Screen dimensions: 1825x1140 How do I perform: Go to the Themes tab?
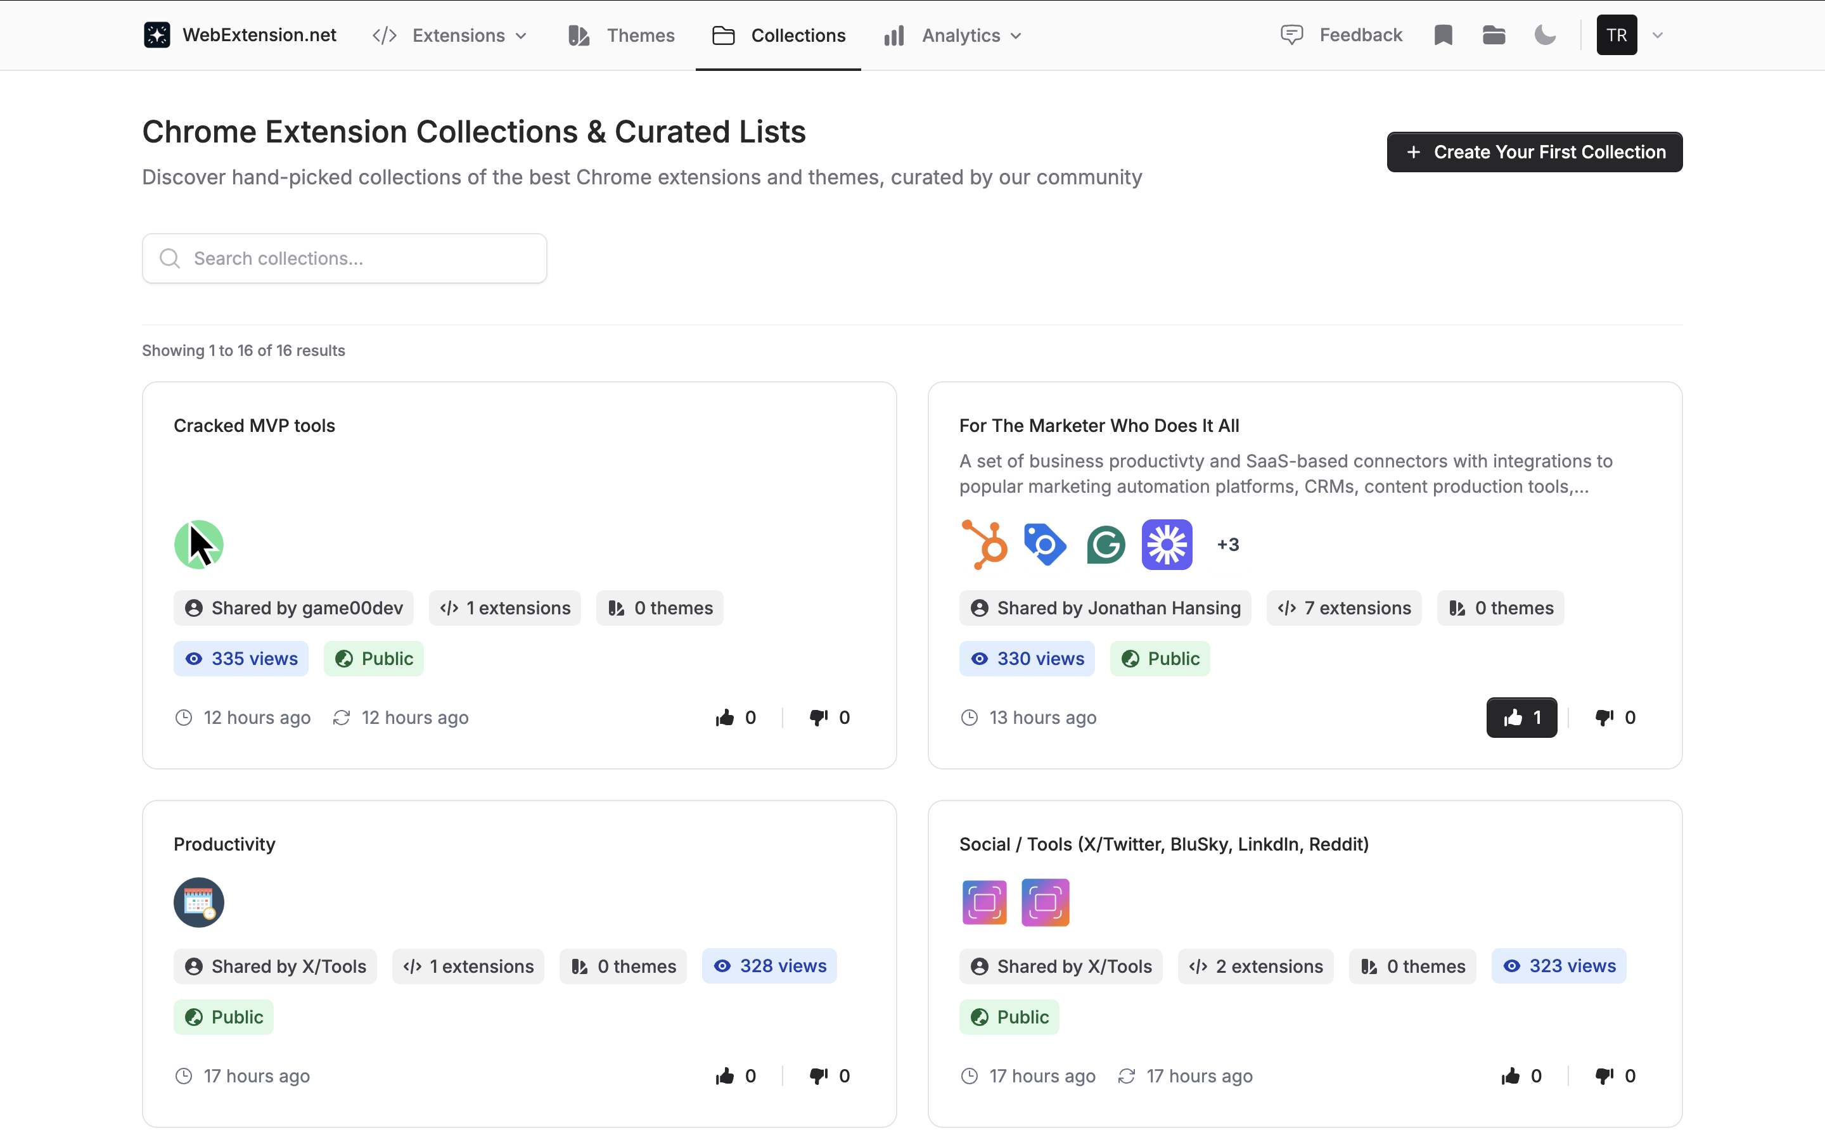point(622,35)
